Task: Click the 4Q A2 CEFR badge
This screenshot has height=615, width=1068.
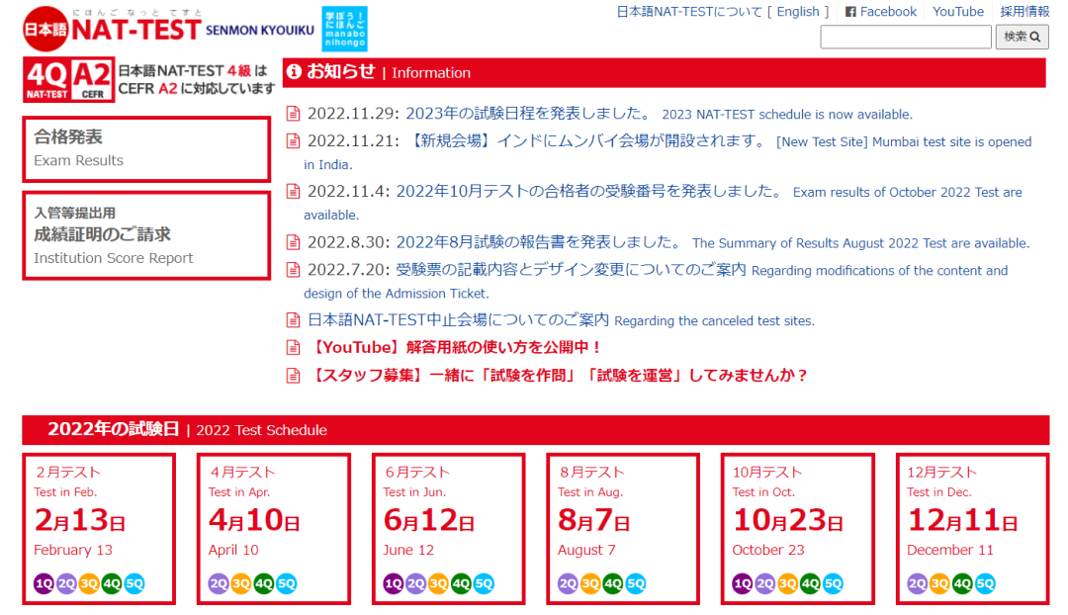Action: tap(68, 81)
